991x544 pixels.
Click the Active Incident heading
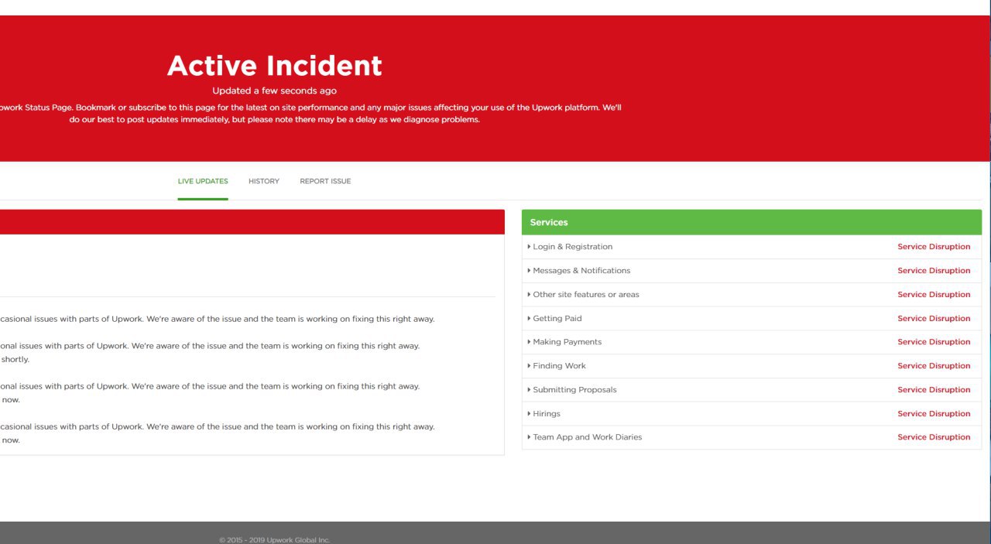275,66
